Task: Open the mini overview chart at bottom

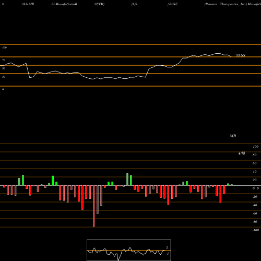Action: pos(129,250)
